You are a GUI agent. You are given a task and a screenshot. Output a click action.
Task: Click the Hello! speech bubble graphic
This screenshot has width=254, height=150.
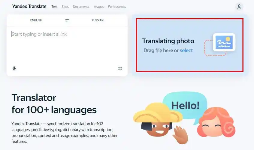point(185,106)
